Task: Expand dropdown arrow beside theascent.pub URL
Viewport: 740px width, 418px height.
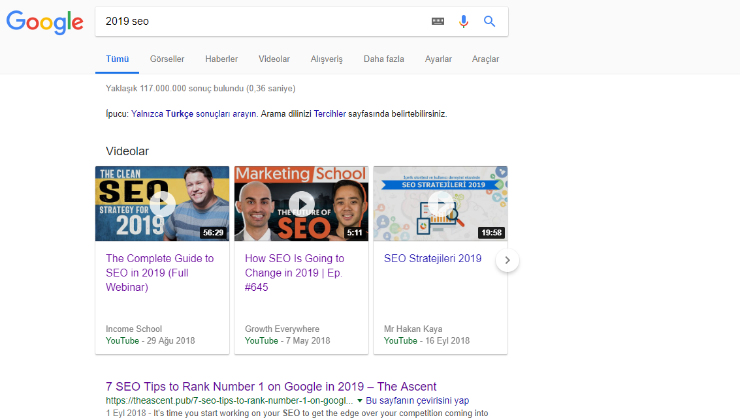Action: click(360, 400)
